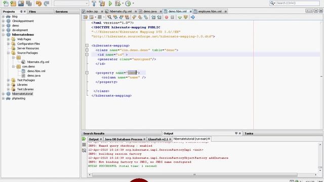Open the Debug Main Project dropdown arrow
Viewport: 324px width, 182px height.
coord(123,4)
